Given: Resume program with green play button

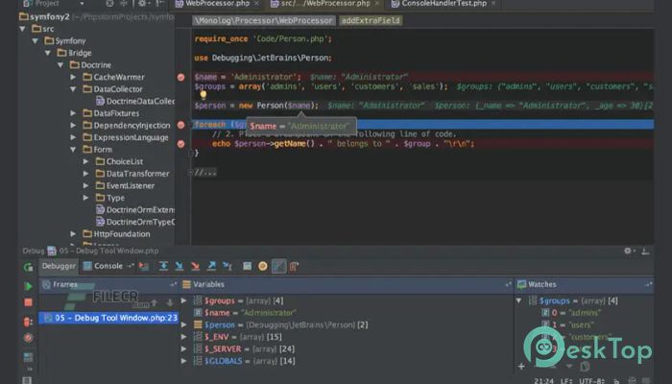Looking at the screenshot, I should 28,286.
